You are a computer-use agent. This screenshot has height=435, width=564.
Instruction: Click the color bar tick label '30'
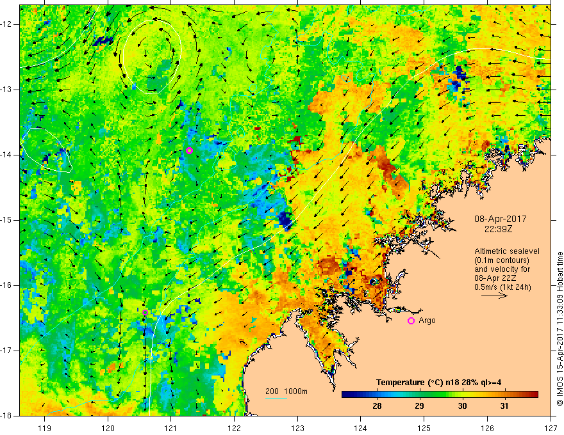pyautogui.click(x=462, y=406)
